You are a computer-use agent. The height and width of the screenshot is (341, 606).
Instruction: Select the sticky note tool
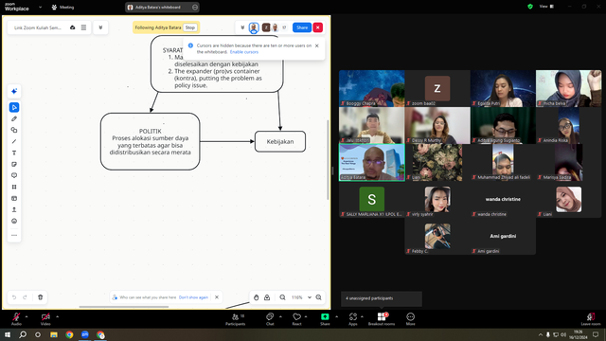14,164
